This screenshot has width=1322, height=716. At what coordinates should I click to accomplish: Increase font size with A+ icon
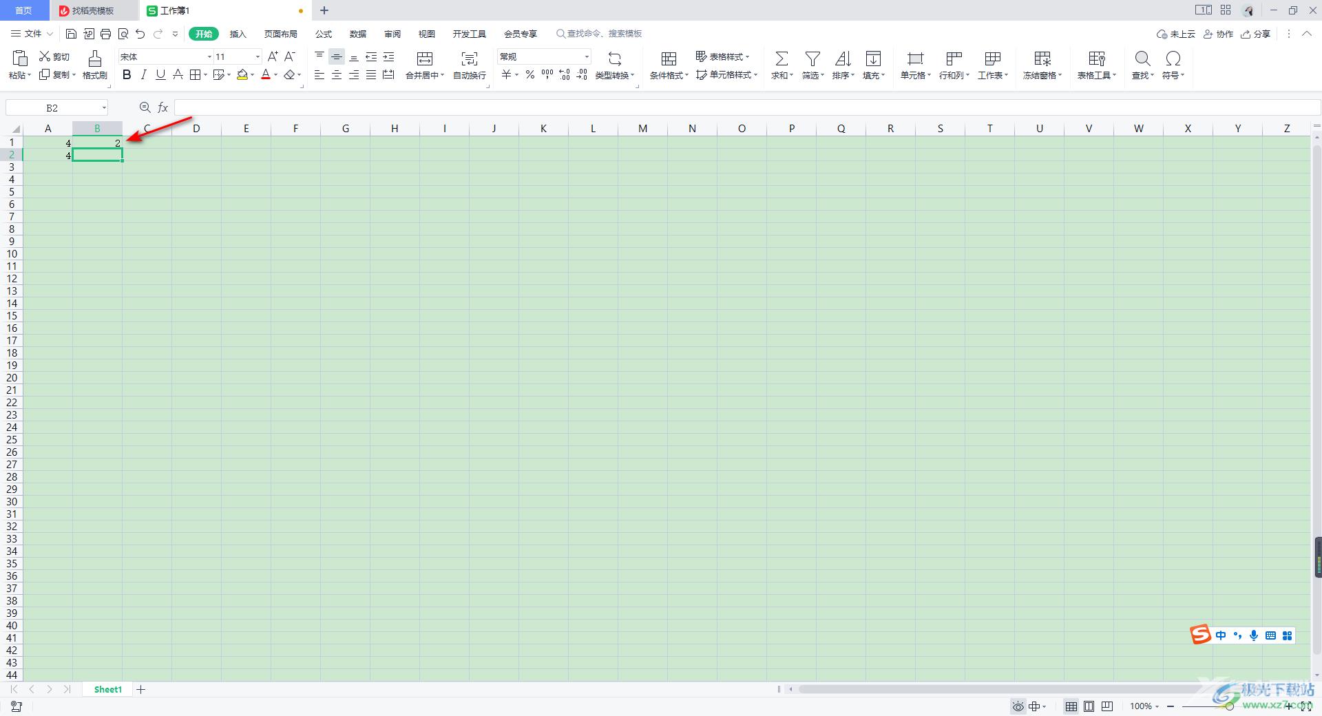coord(273,56)
